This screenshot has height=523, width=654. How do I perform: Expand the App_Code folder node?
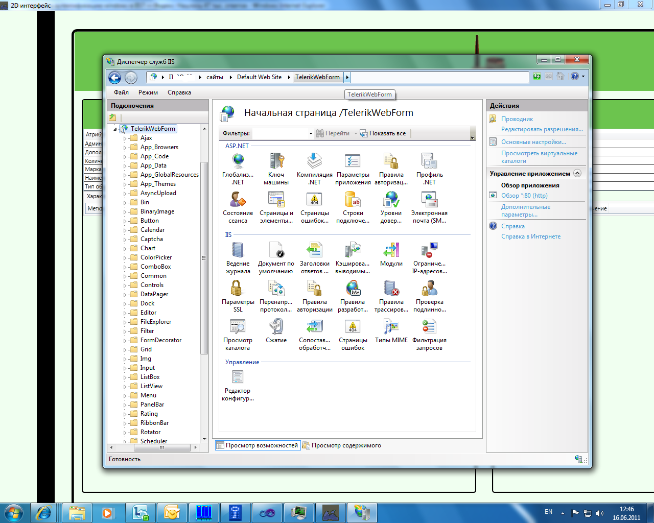pyautogui.click(x=125, y=156)
